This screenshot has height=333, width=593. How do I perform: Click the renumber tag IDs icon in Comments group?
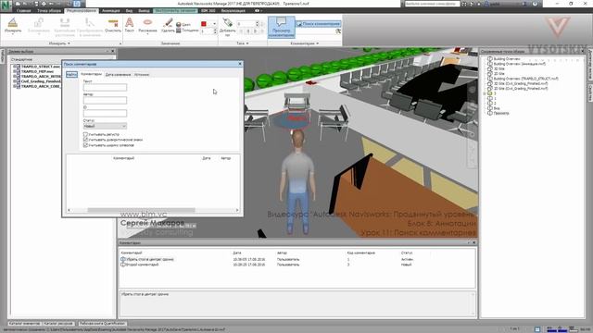pyautogui.click(x=338, y=31)
